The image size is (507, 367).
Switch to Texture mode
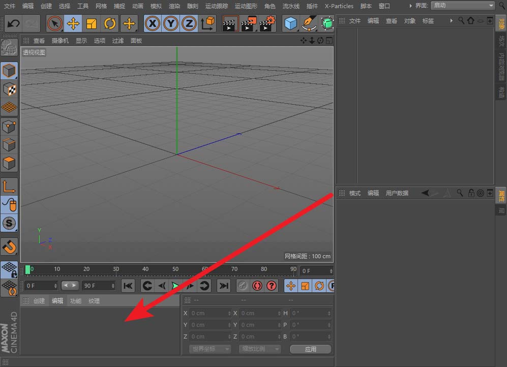(x=9, y=89)
